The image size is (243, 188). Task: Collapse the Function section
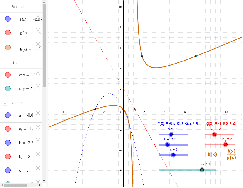pyautogui.click(x=5, y=6)
